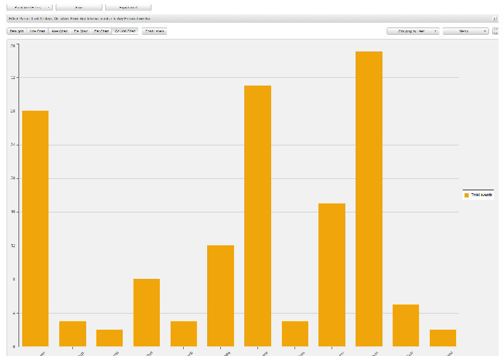Viewport: 504px width, 356px height.
Task: Click the orange Total events legend swatch
Action: (466, 195)
